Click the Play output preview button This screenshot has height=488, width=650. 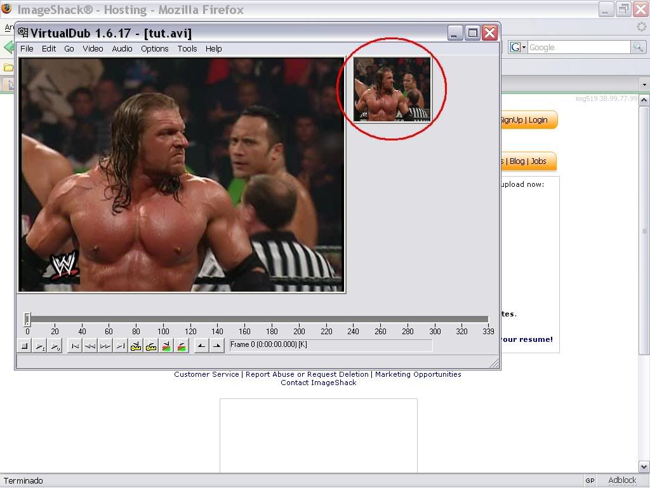[x=55, y=346]
